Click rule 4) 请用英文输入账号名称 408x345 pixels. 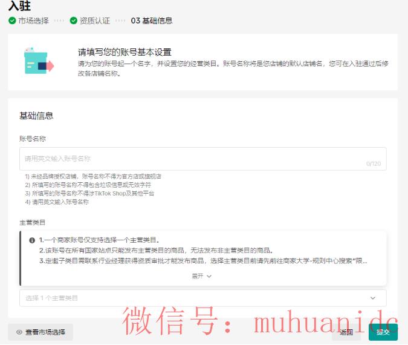click(x=57, y=202)
